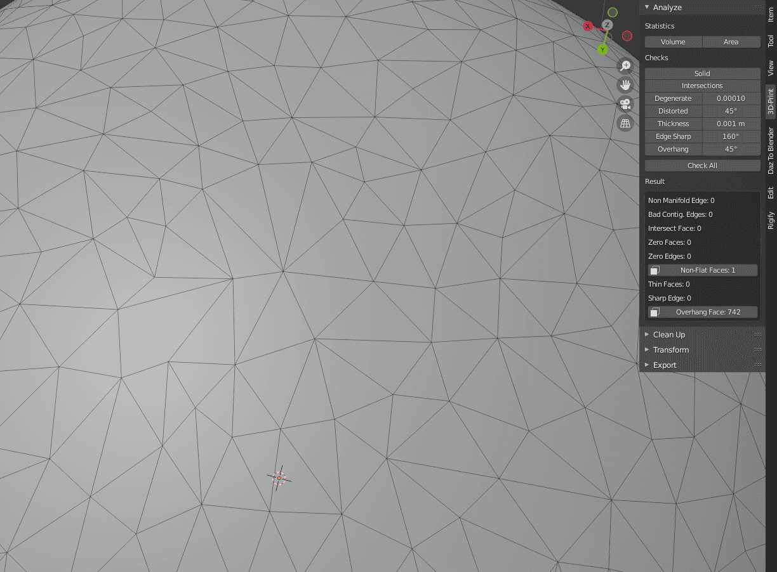This screenshot has width=777, height=572.
Task: Click the select icon beside Non-Flat Faces result
Action: tap(654, 270)
